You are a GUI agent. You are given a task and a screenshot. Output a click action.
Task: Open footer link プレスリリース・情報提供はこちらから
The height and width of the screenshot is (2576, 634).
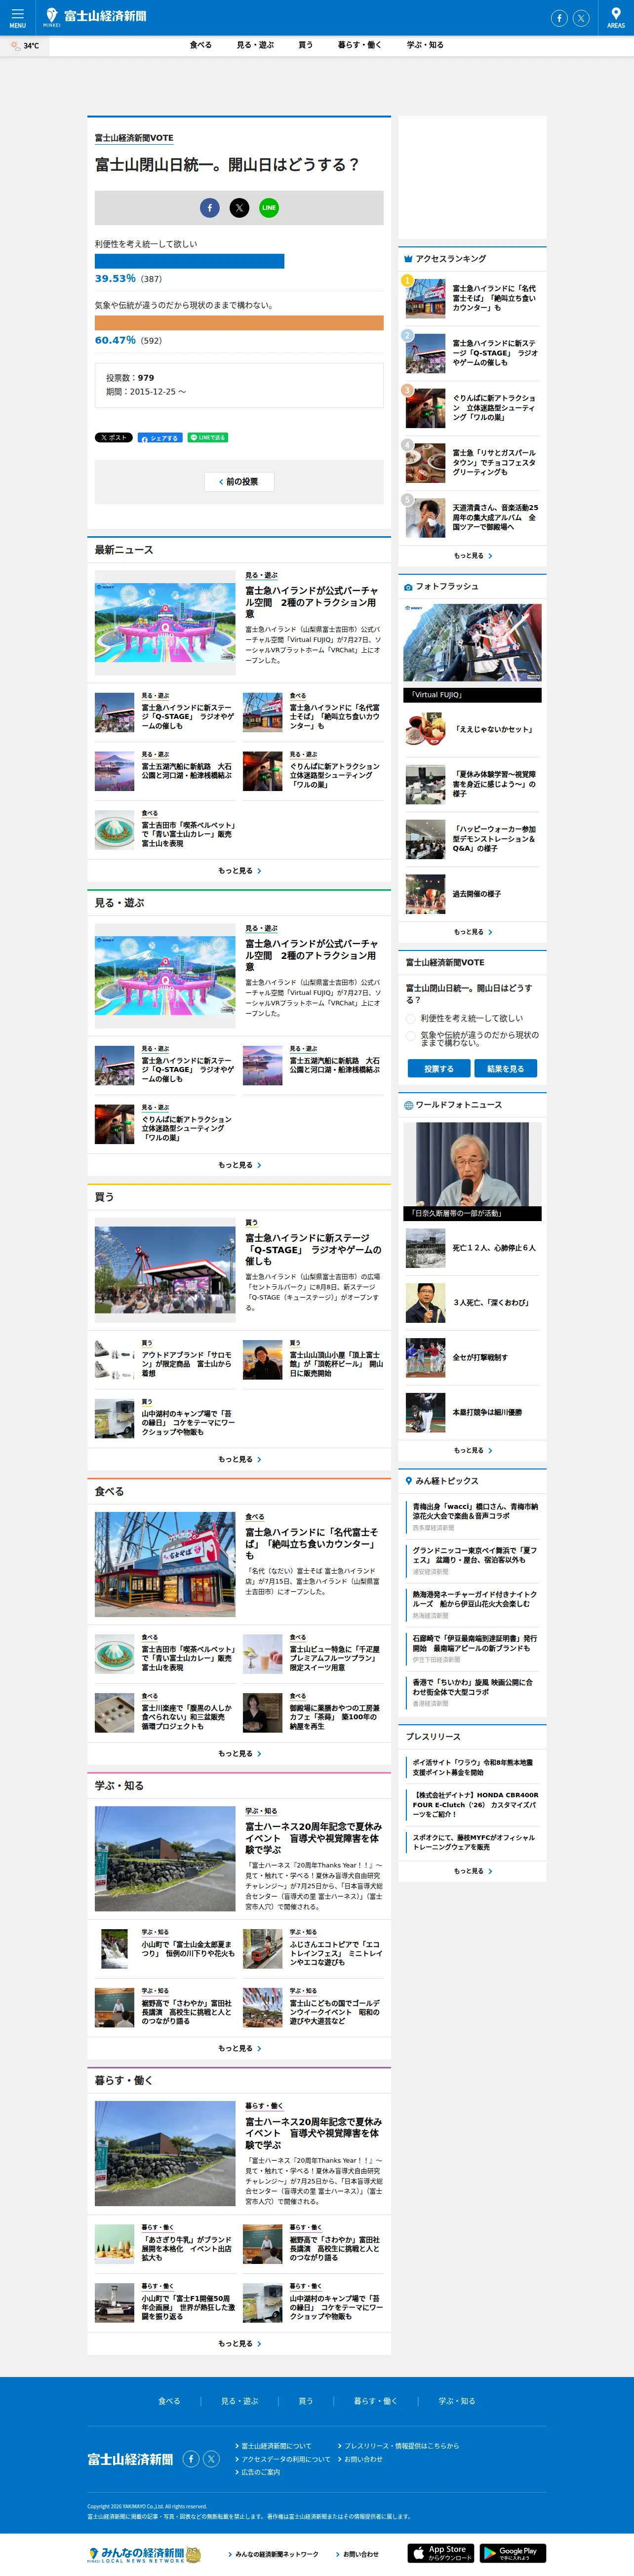tap(401, 2446)
